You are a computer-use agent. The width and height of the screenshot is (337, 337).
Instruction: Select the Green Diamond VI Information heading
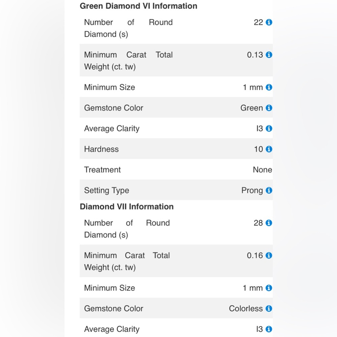(139, 6)
